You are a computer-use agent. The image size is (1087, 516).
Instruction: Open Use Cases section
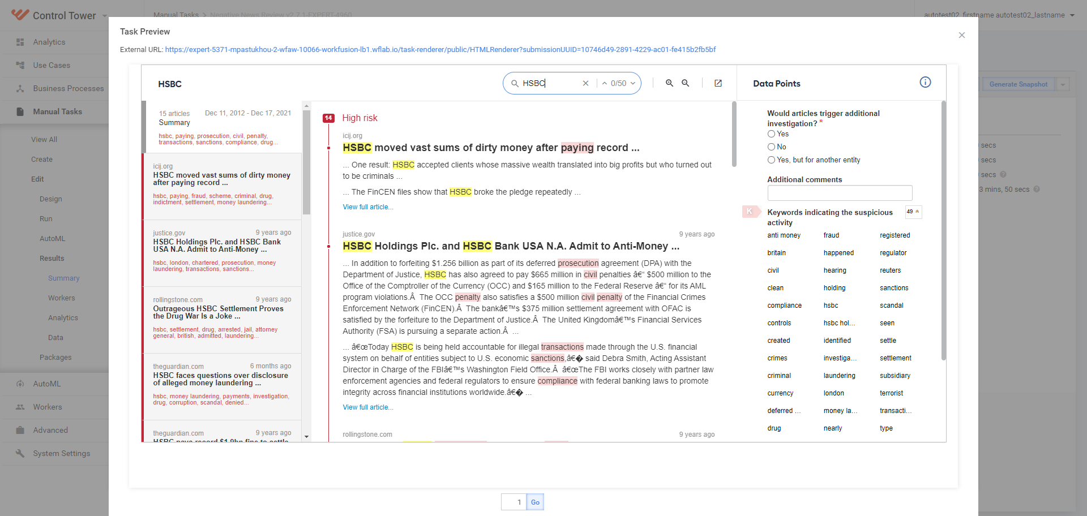click(52, 65)
